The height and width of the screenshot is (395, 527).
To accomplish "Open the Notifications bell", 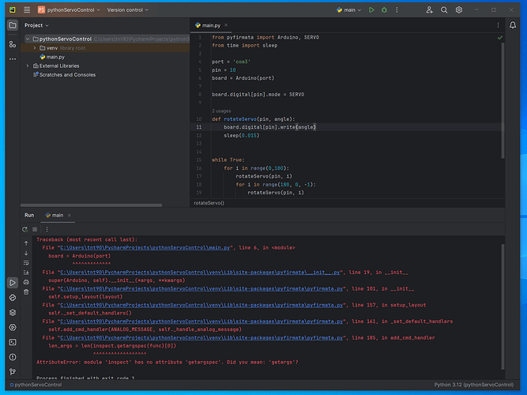I will pyautogui.click(x=513, y=25).
